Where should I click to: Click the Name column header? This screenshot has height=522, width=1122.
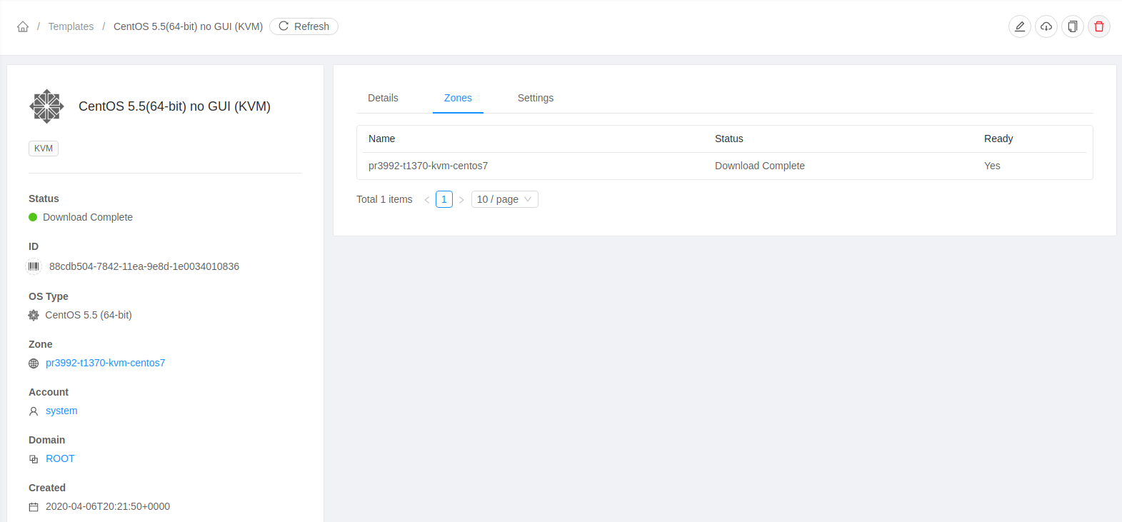click(x=382, y=139)
